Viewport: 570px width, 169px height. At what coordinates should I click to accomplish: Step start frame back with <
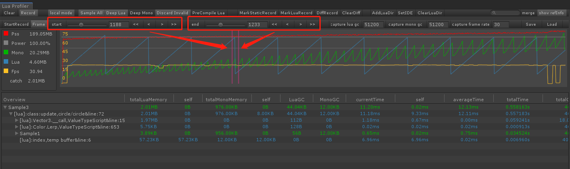(148, 24)
